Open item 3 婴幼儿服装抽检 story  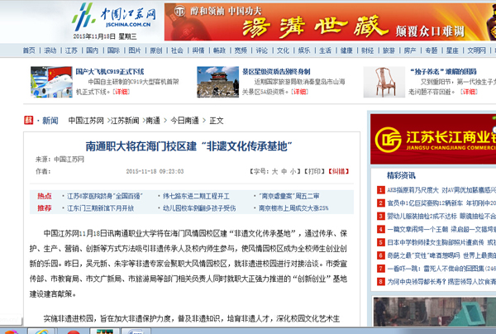[x=441, y=216]
